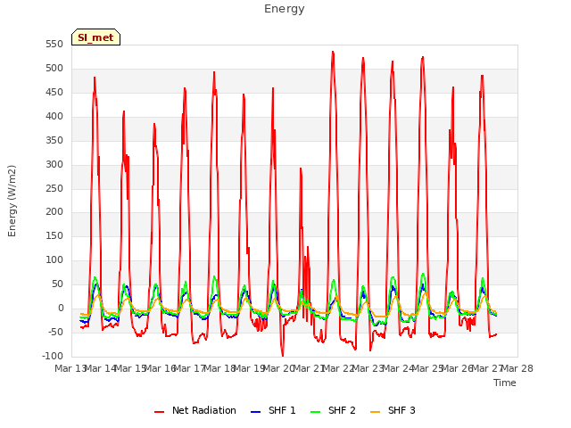Click the -100 y-axis tick label
The height and width of the screenshot is (428, 571).
pos(53,356)
